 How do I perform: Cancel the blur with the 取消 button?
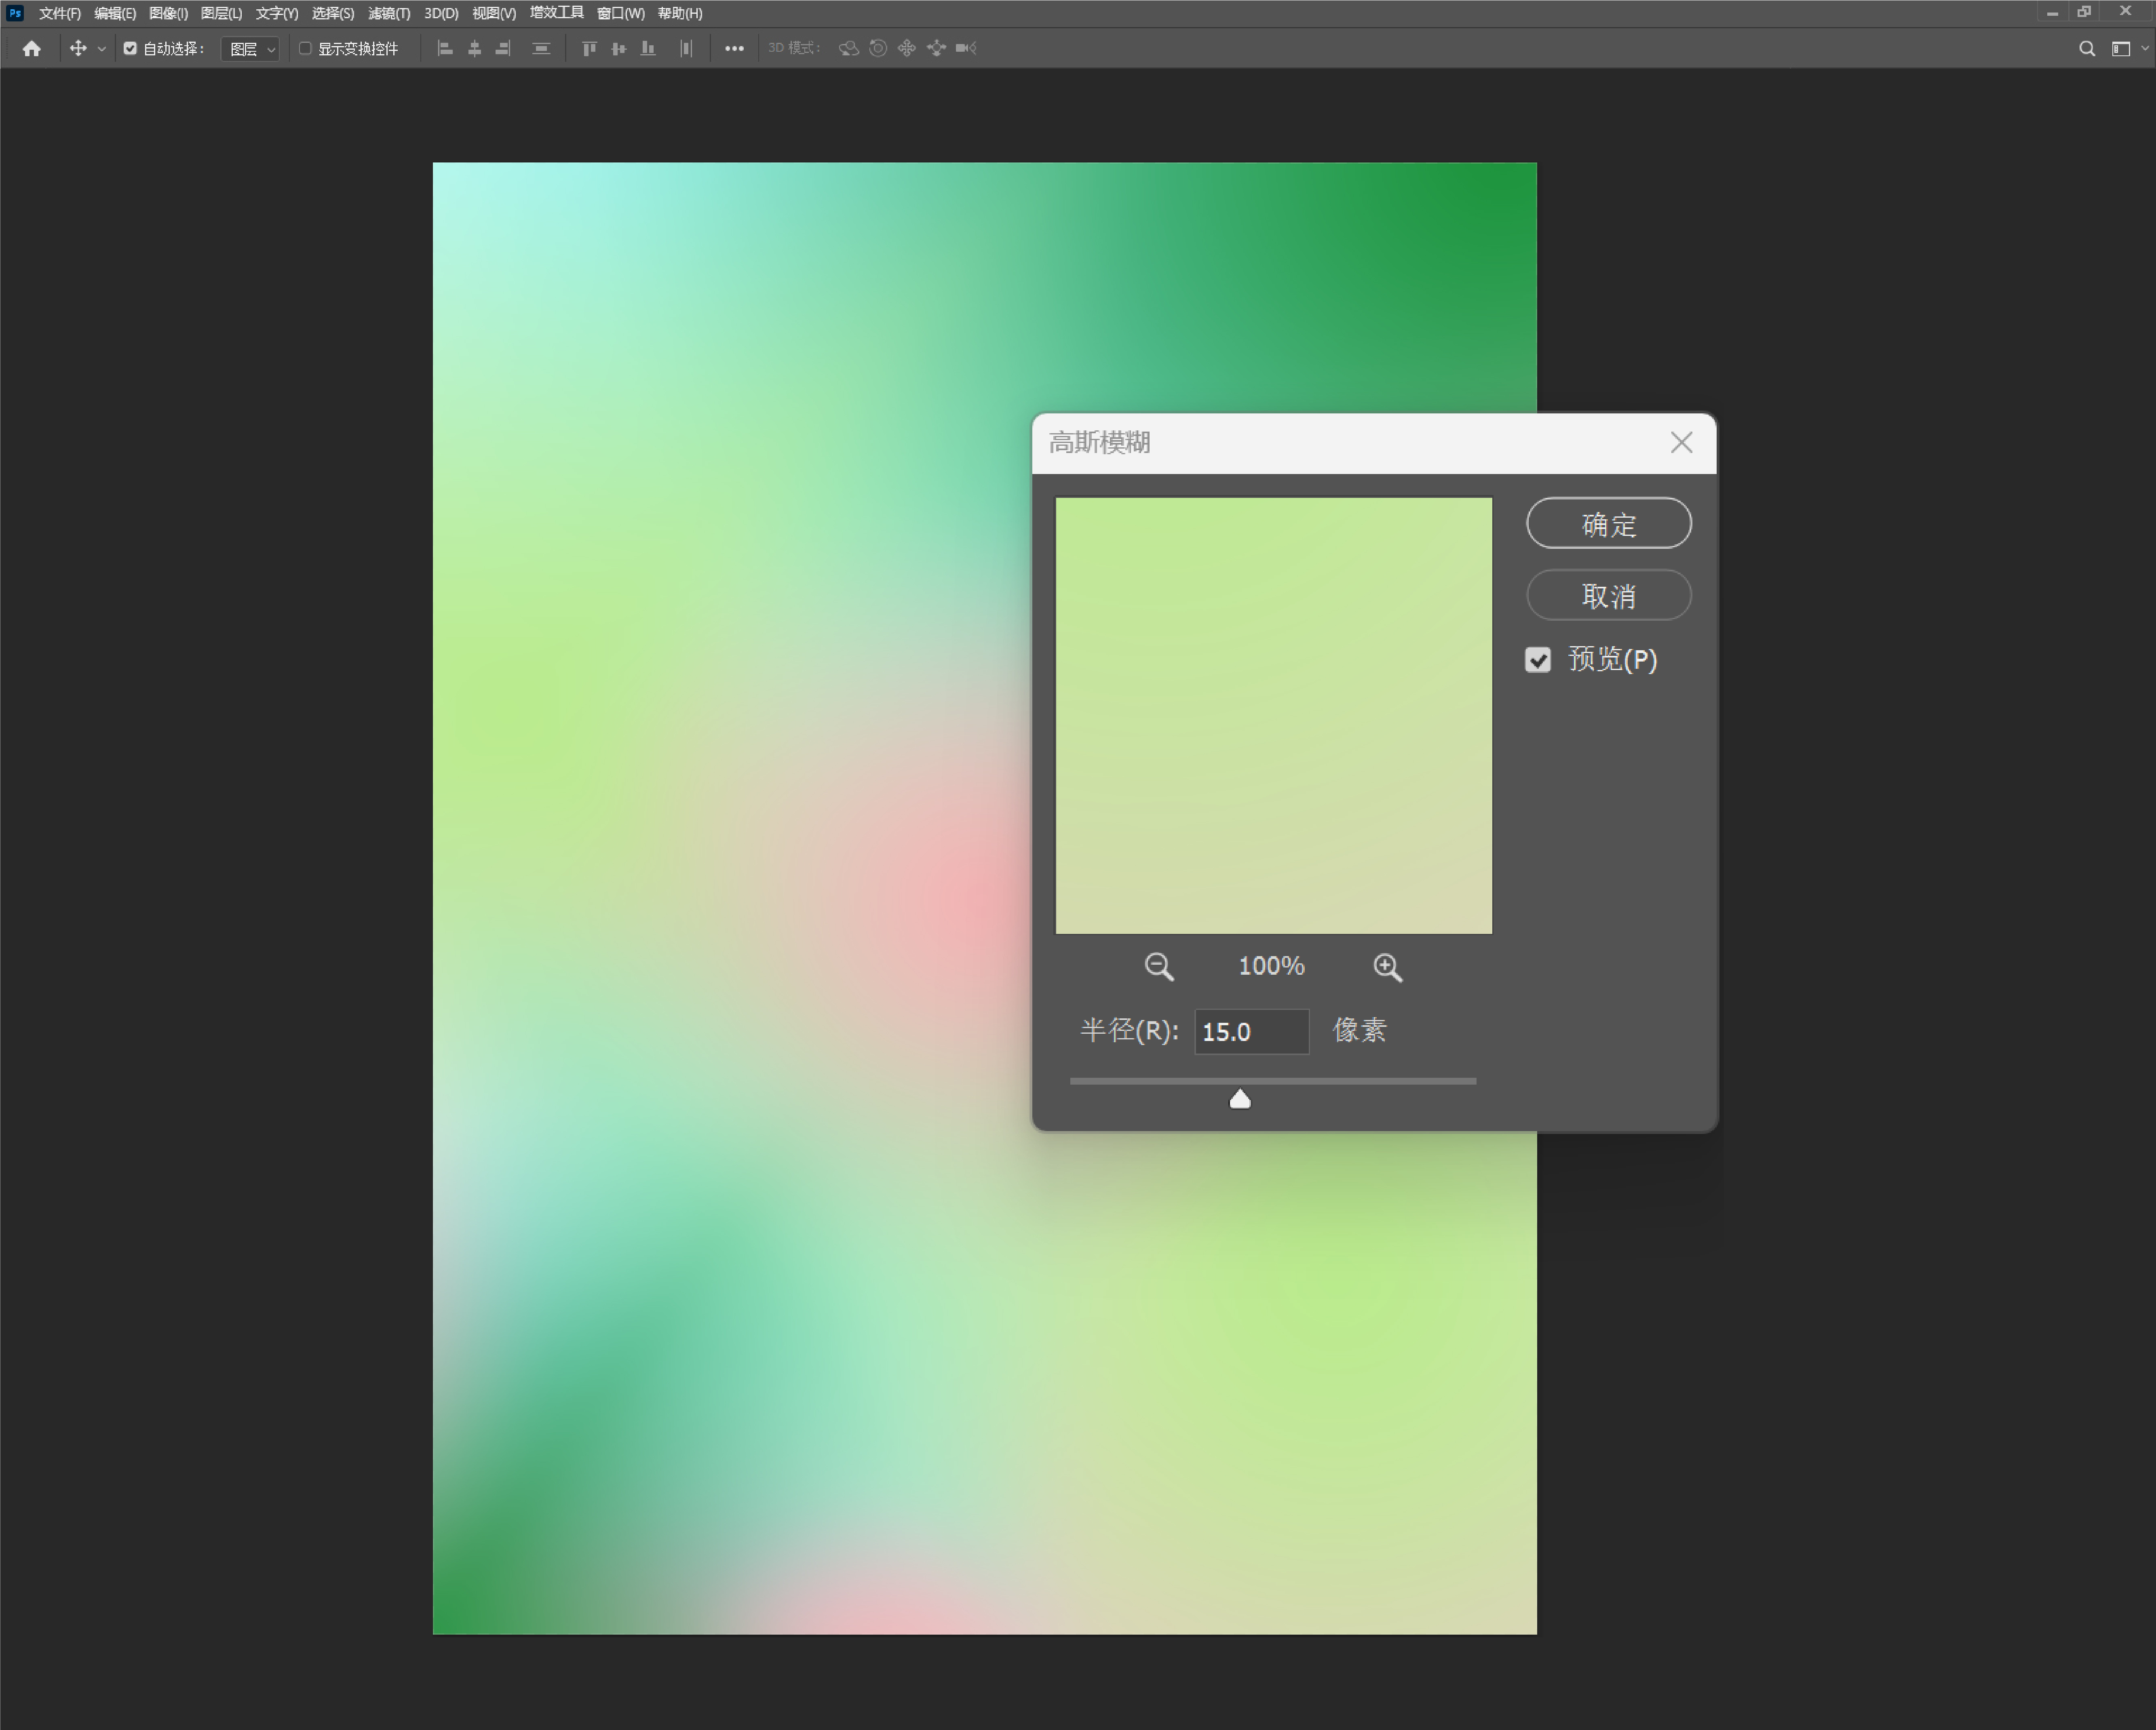pyautogui.click(x=1609, y=595)
